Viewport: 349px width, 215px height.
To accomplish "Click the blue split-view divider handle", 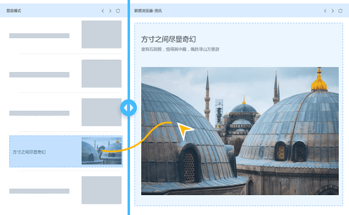I will (129, 107).
